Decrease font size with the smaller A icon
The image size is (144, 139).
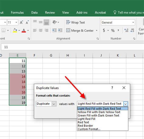[x=27, y=22]
